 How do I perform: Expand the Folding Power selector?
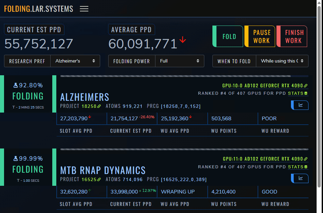pyautogui.click(x=179, y=61)
